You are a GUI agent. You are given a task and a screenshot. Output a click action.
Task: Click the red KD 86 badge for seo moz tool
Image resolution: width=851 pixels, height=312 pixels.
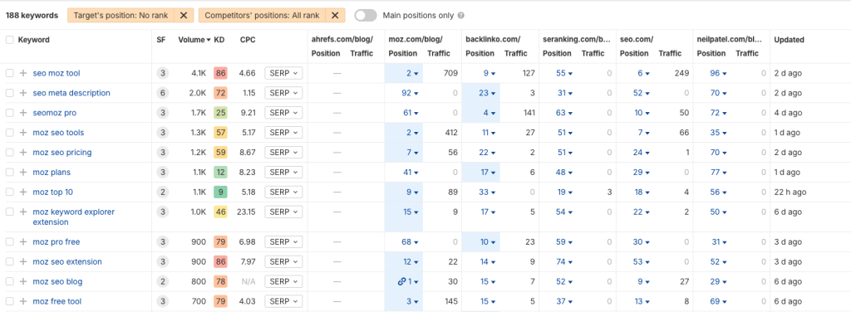tap(219, 73)
